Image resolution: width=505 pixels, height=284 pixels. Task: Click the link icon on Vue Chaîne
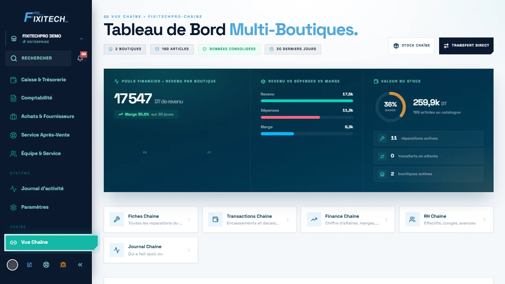coord(13,242)
